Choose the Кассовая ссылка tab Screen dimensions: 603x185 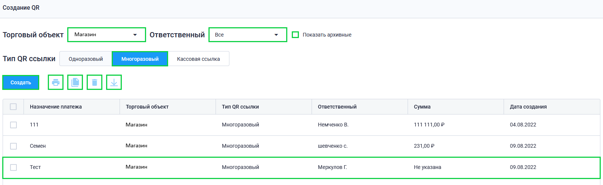[198, 59]
